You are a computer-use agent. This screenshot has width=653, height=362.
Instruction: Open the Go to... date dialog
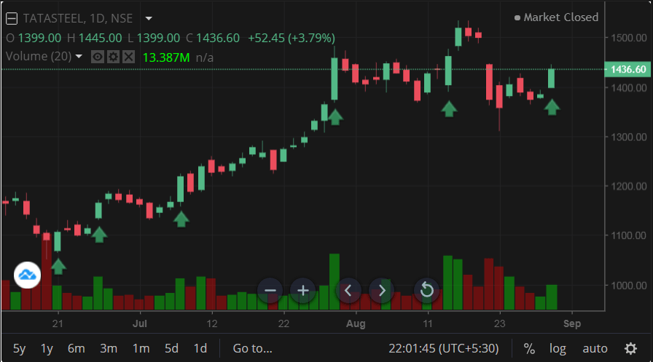[x=252, y=349]
